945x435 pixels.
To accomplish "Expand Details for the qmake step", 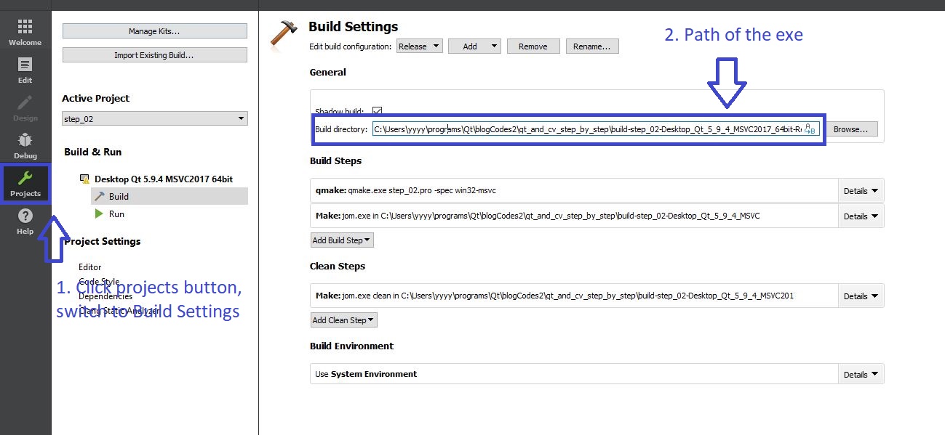I will point(861,191).
